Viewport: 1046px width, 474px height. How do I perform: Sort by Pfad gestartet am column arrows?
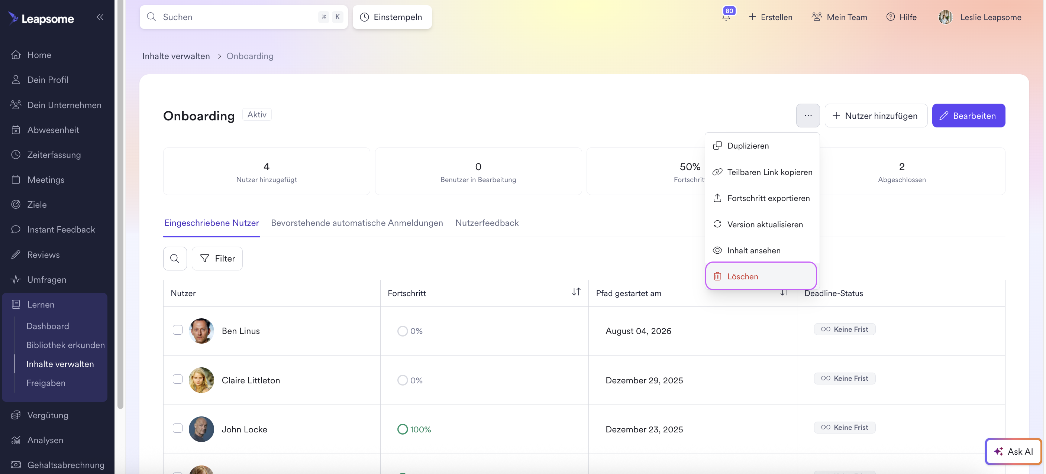coord(784,293)
